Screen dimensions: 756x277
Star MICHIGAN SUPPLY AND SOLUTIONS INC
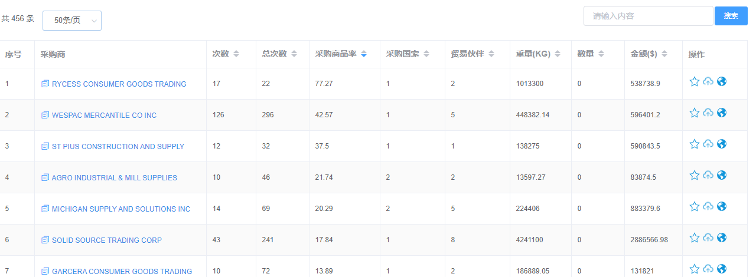[x=695, y=206]
